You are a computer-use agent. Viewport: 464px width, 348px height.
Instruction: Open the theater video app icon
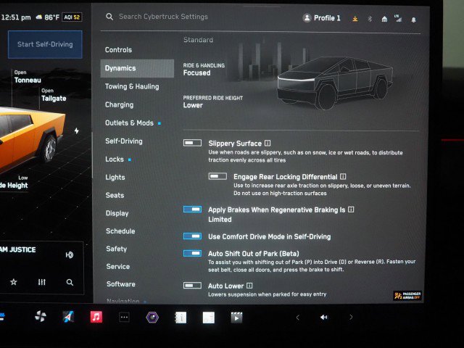tap(236, 318)
